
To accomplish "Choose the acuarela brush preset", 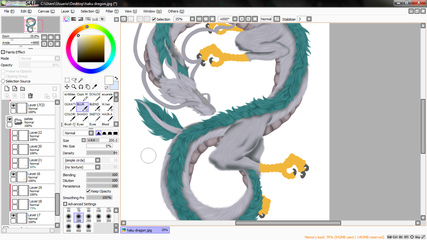I will click(x=107, y=97).
